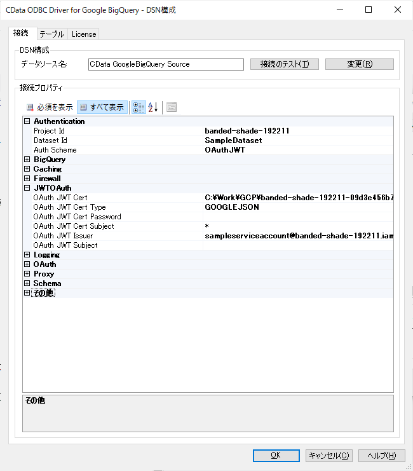Maximize the DSN構成 window

coord(369,10)
